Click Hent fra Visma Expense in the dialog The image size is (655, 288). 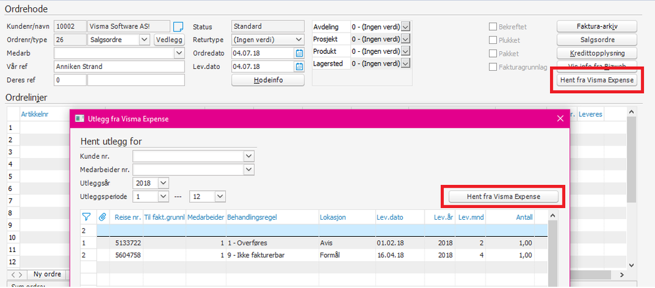(x=503, y=197)
